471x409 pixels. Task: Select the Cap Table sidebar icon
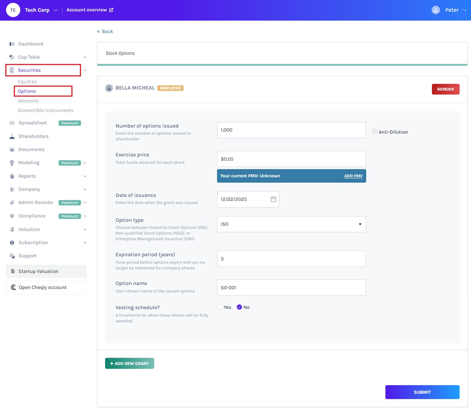pos(12,57)
